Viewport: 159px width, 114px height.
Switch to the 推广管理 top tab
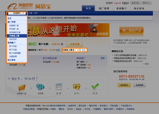104,9
